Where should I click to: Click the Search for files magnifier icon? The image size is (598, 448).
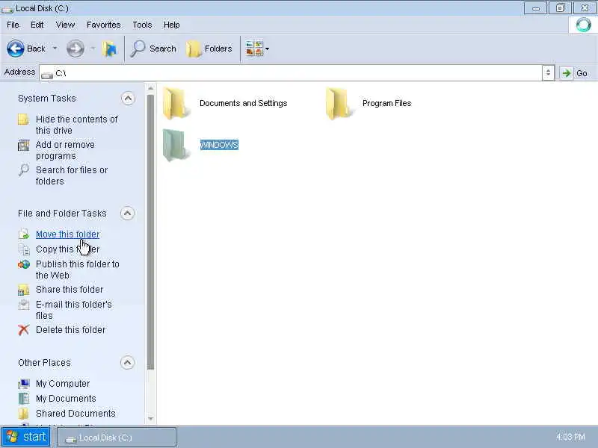coord(24,170)
